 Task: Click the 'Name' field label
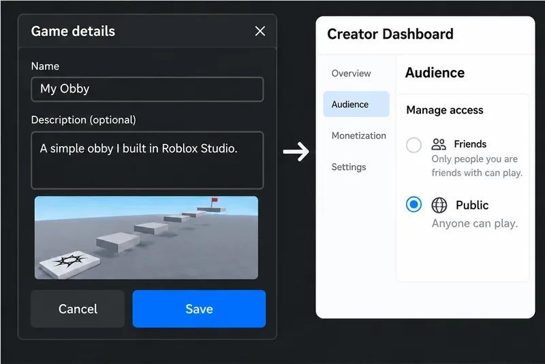[45, 66]
